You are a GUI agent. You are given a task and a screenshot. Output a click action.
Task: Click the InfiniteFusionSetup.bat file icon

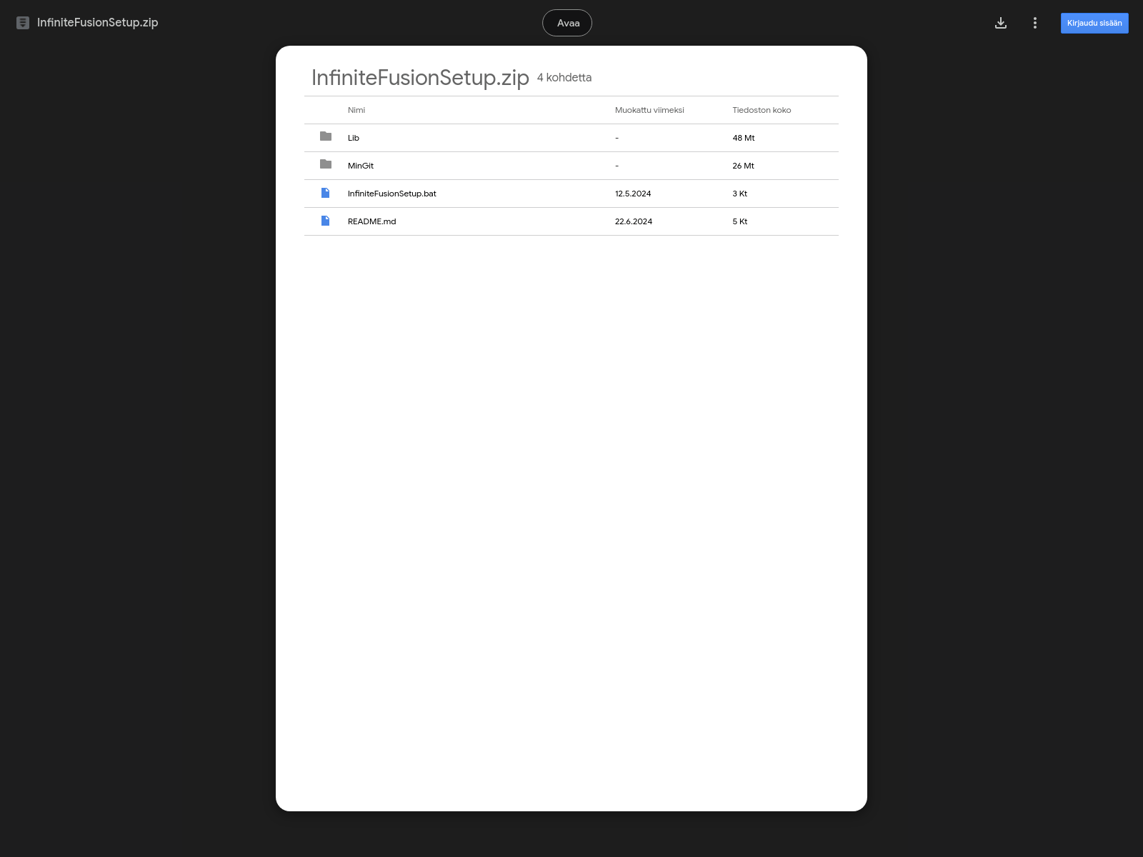(x=326, y=193)
